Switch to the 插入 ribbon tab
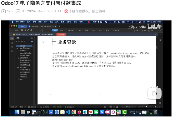Screen dimensions: 172x117 click(62, 30)
